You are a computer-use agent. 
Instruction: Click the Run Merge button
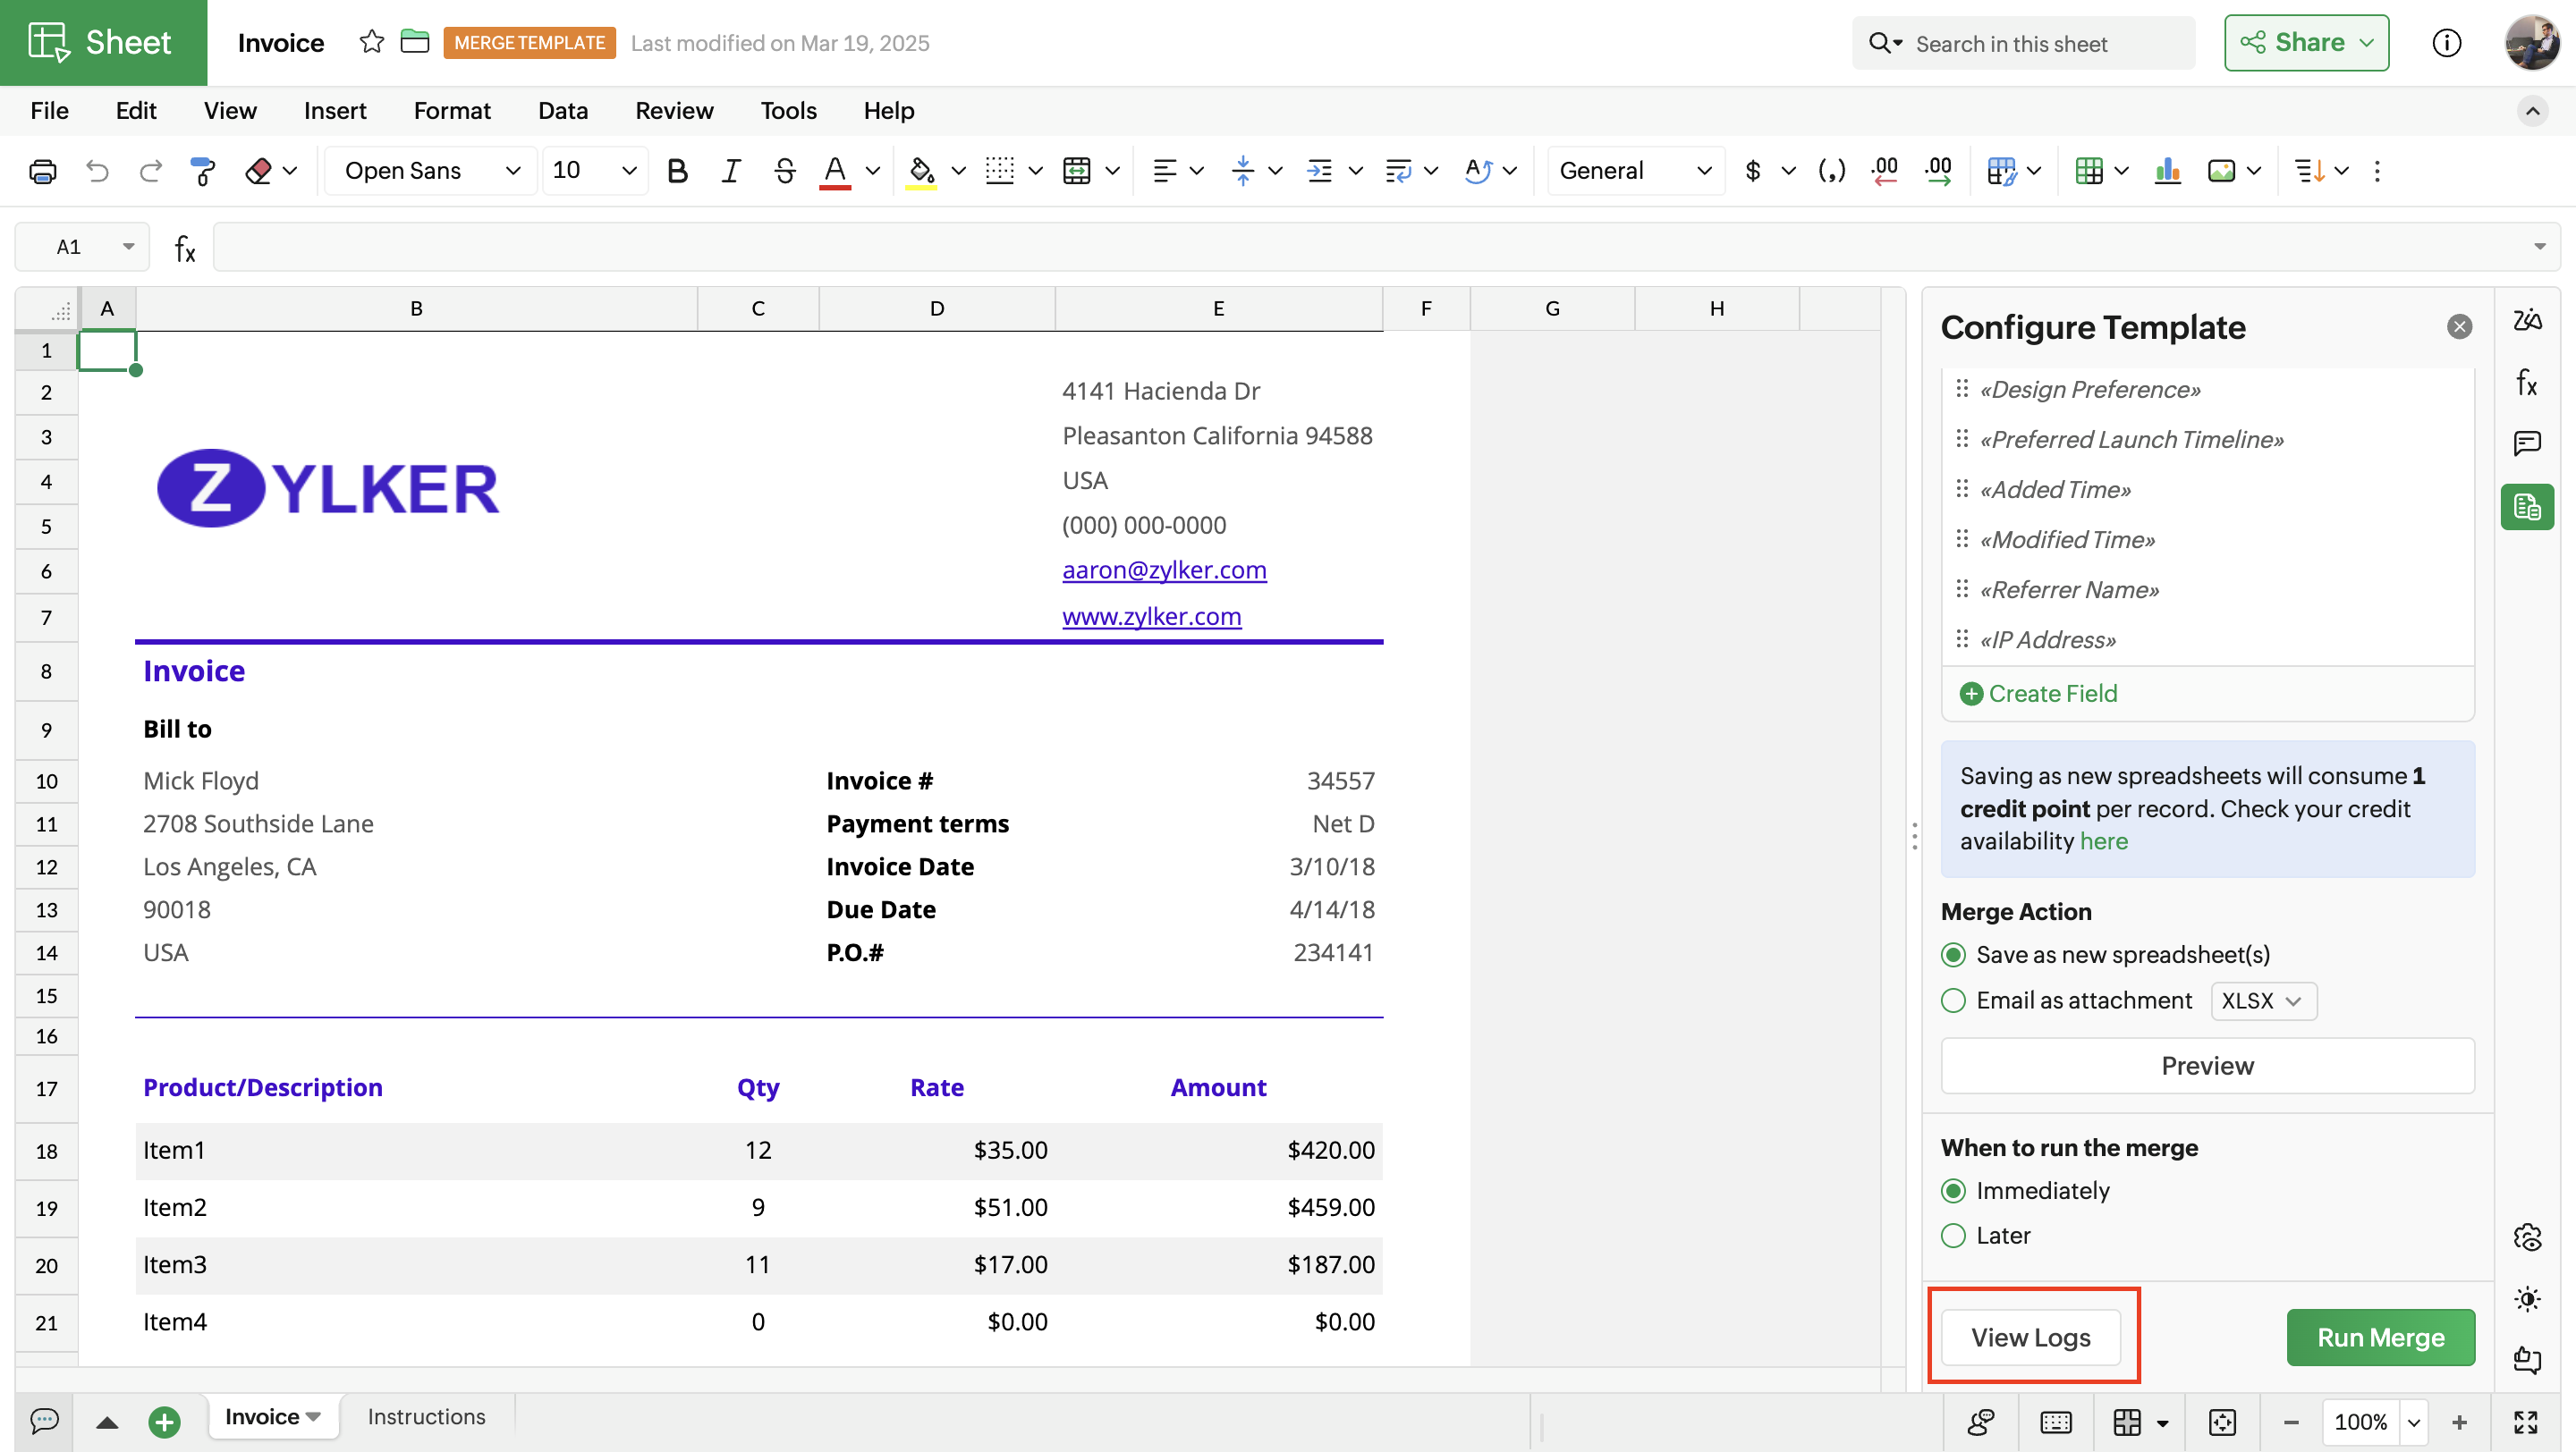[x=2380, y=1337]
